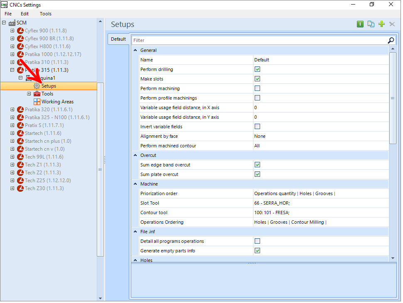The width and height of the screenshot is (403, 303).
Task: Select Setups in the tree
Action: tap(49, 86)
